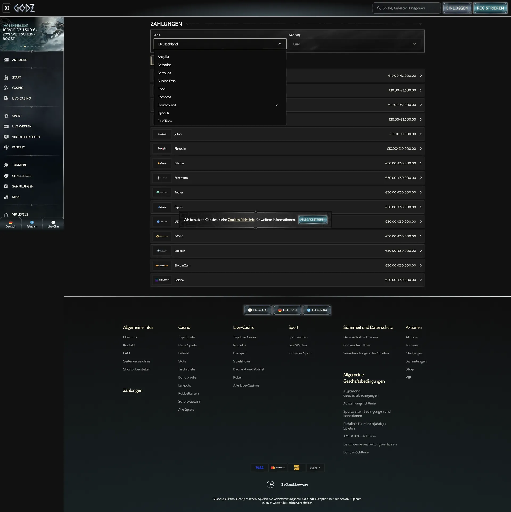Select the checked Deutschland option in list

pyautogui.click(x=220, y=105)
